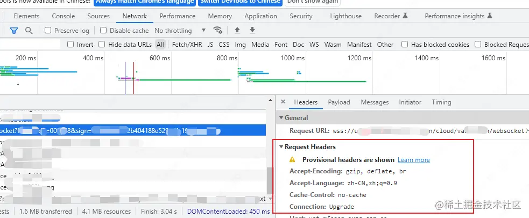Image resolution: width=529 pixels, height=218 pixels.
Task: Click the filter text input field
Action: tap(30, 44)
